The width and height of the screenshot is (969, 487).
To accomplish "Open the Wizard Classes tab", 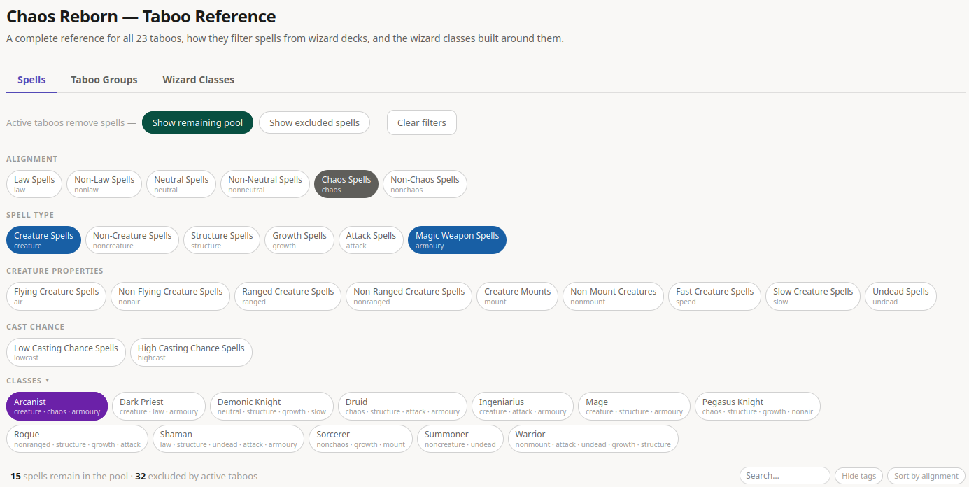I will point(199,80).
